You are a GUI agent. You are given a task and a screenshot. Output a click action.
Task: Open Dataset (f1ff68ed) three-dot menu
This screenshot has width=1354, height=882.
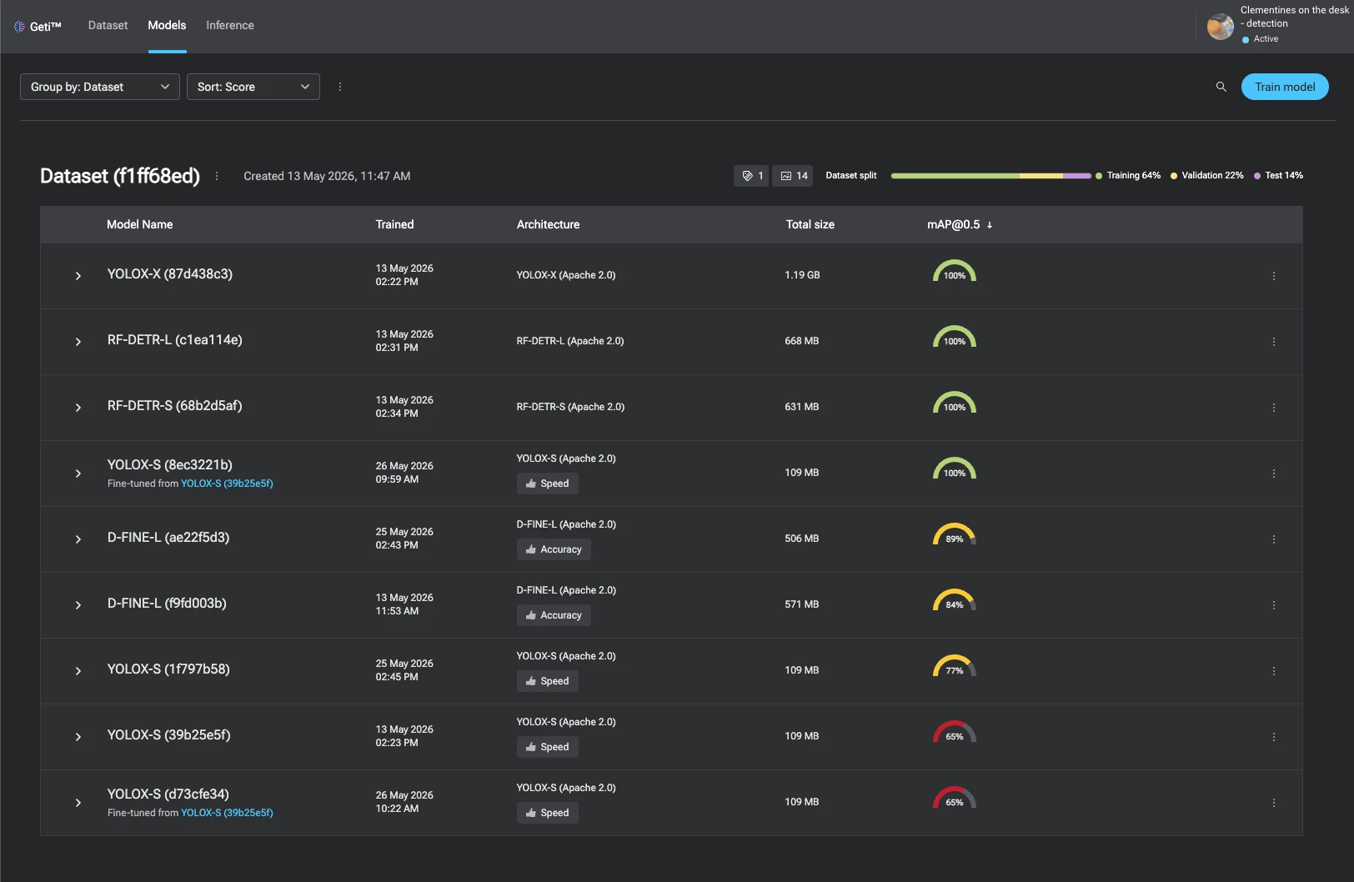(x=217, y=176)
